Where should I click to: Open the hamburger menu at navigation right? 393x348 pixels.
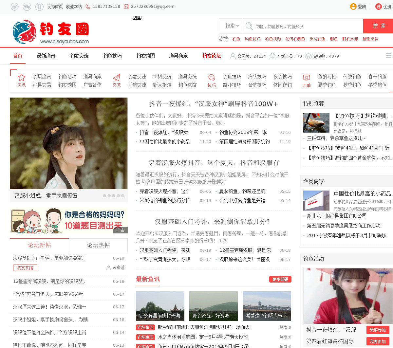point(389,56)
